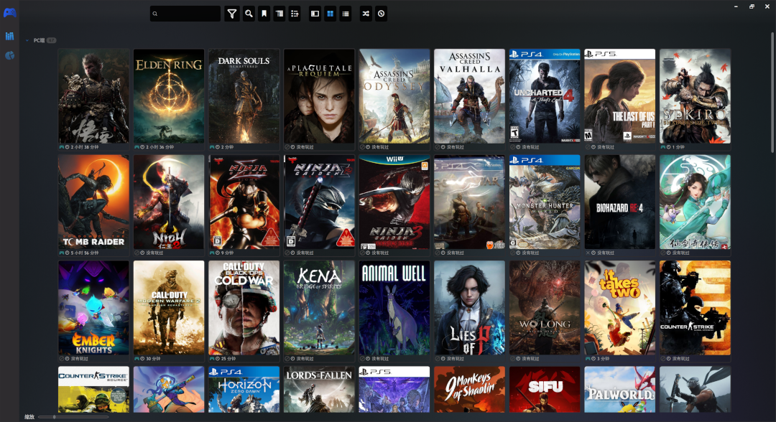Click the magnifying glass toolbar button
The image size is (776, 422).
[x=249, y=14]
